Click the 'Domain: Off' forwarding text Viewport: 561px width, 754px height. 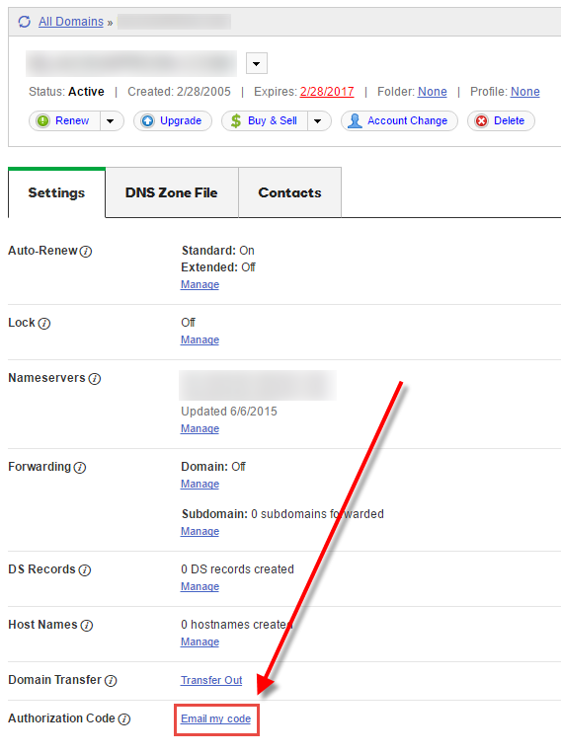tap(213, 467)
